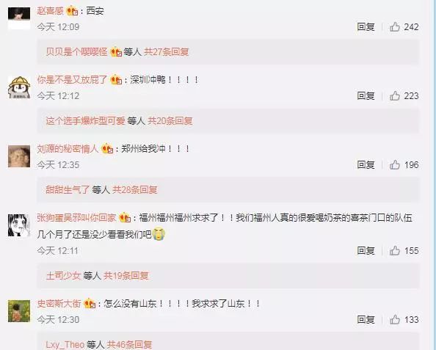This screenshot has width=436, height=350.
Task: Expand the 共27条回复 replies thread
Action: [x=167, y=51]
